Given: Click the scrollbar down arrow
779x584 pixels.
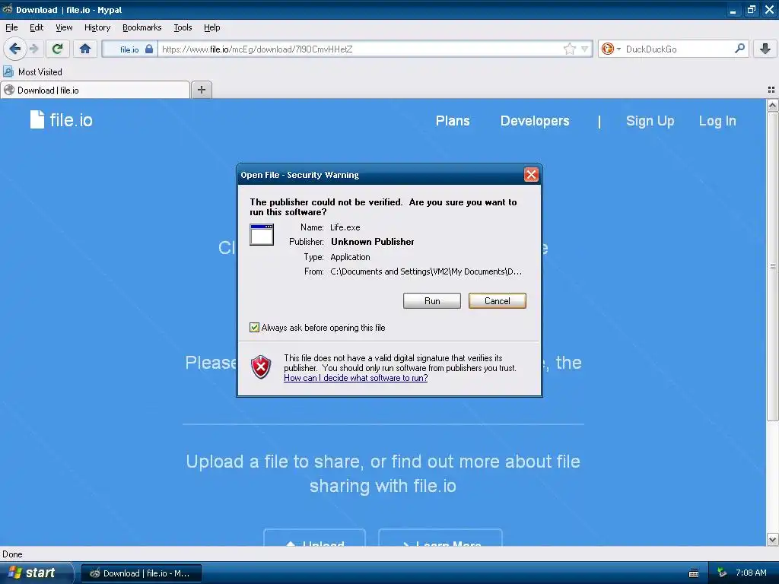Looking at the screenshot, I should click(x=772, y=539).
